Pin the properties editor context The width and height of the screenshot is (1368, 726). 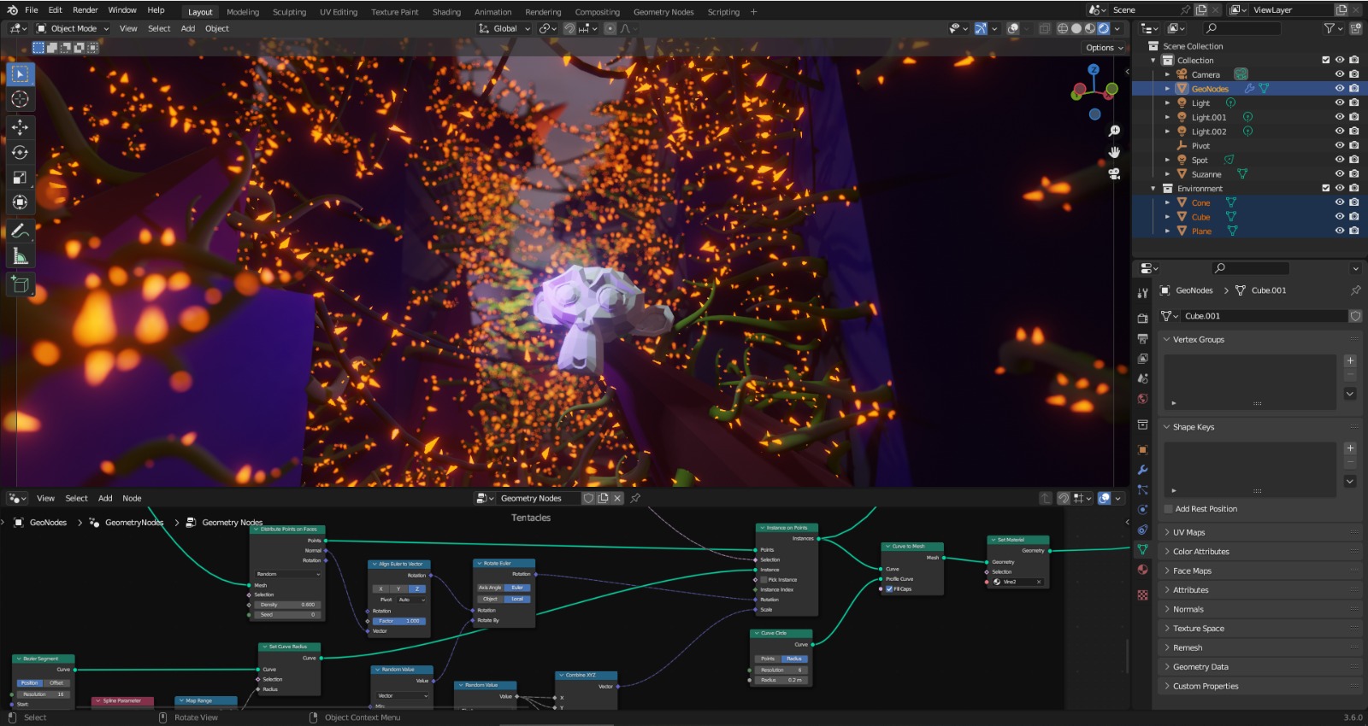[1355, 290]
